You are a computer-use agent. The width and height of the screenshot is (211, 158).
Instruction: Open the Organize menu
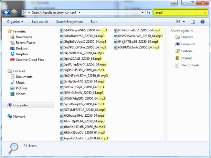[15, 22]
